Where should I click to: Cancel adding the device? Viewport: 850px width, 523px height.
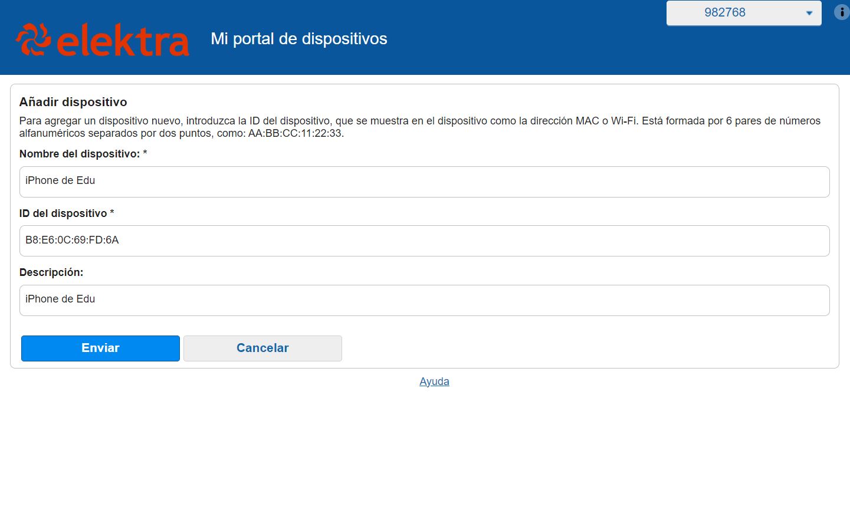pos(262,348)
